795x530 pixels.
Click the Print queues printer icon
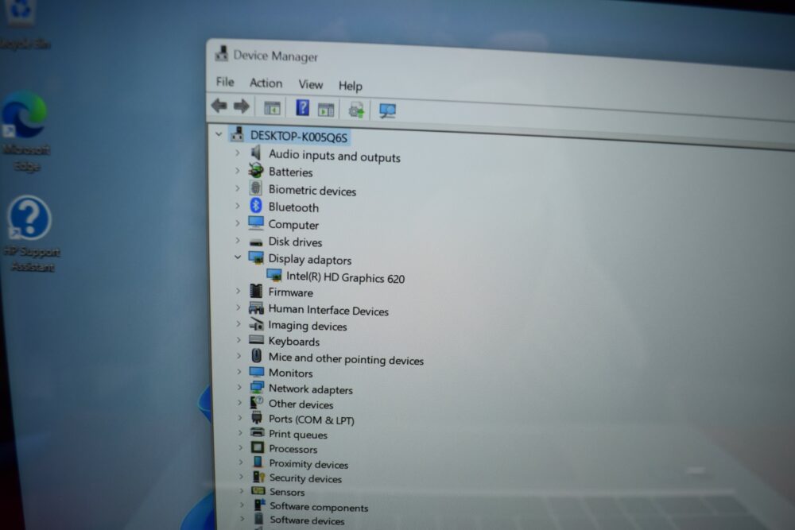[x=258, y=433]
